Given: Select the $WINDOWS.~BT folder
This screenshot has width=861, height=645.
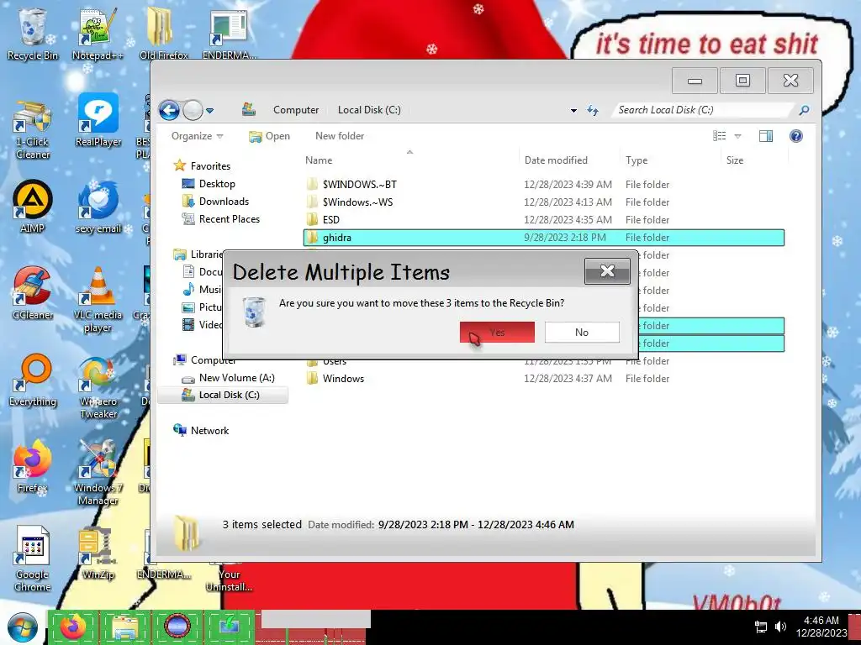Looking at the screenshot, I should 544,184.
